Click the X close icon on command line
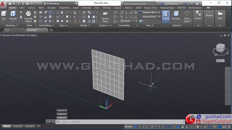 coord(49,122)
